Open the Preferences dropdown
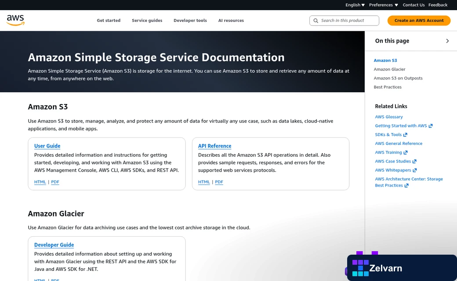The height and width of the screenshot is (281, 457). pos(383,5)
